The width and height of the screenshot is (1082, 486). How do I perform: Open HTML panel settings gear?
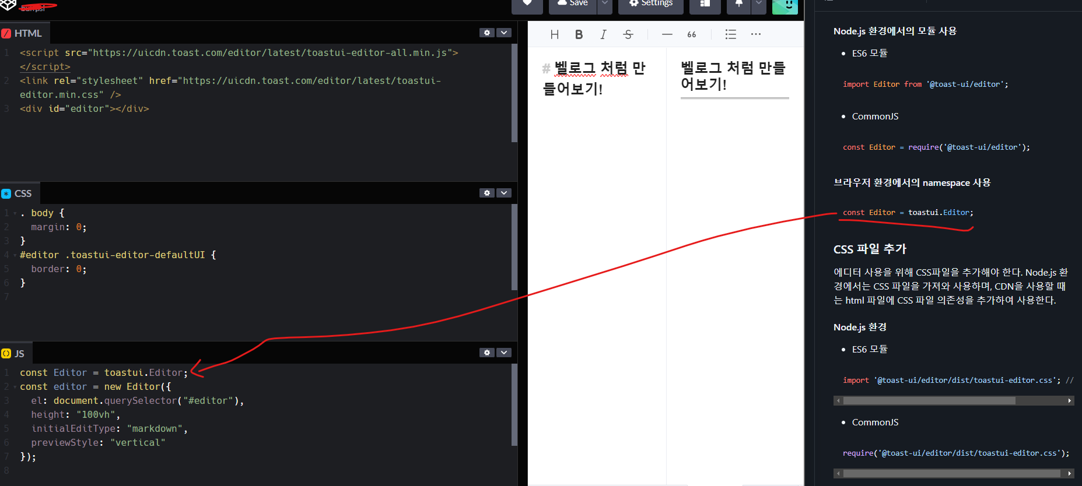[487, 33]
